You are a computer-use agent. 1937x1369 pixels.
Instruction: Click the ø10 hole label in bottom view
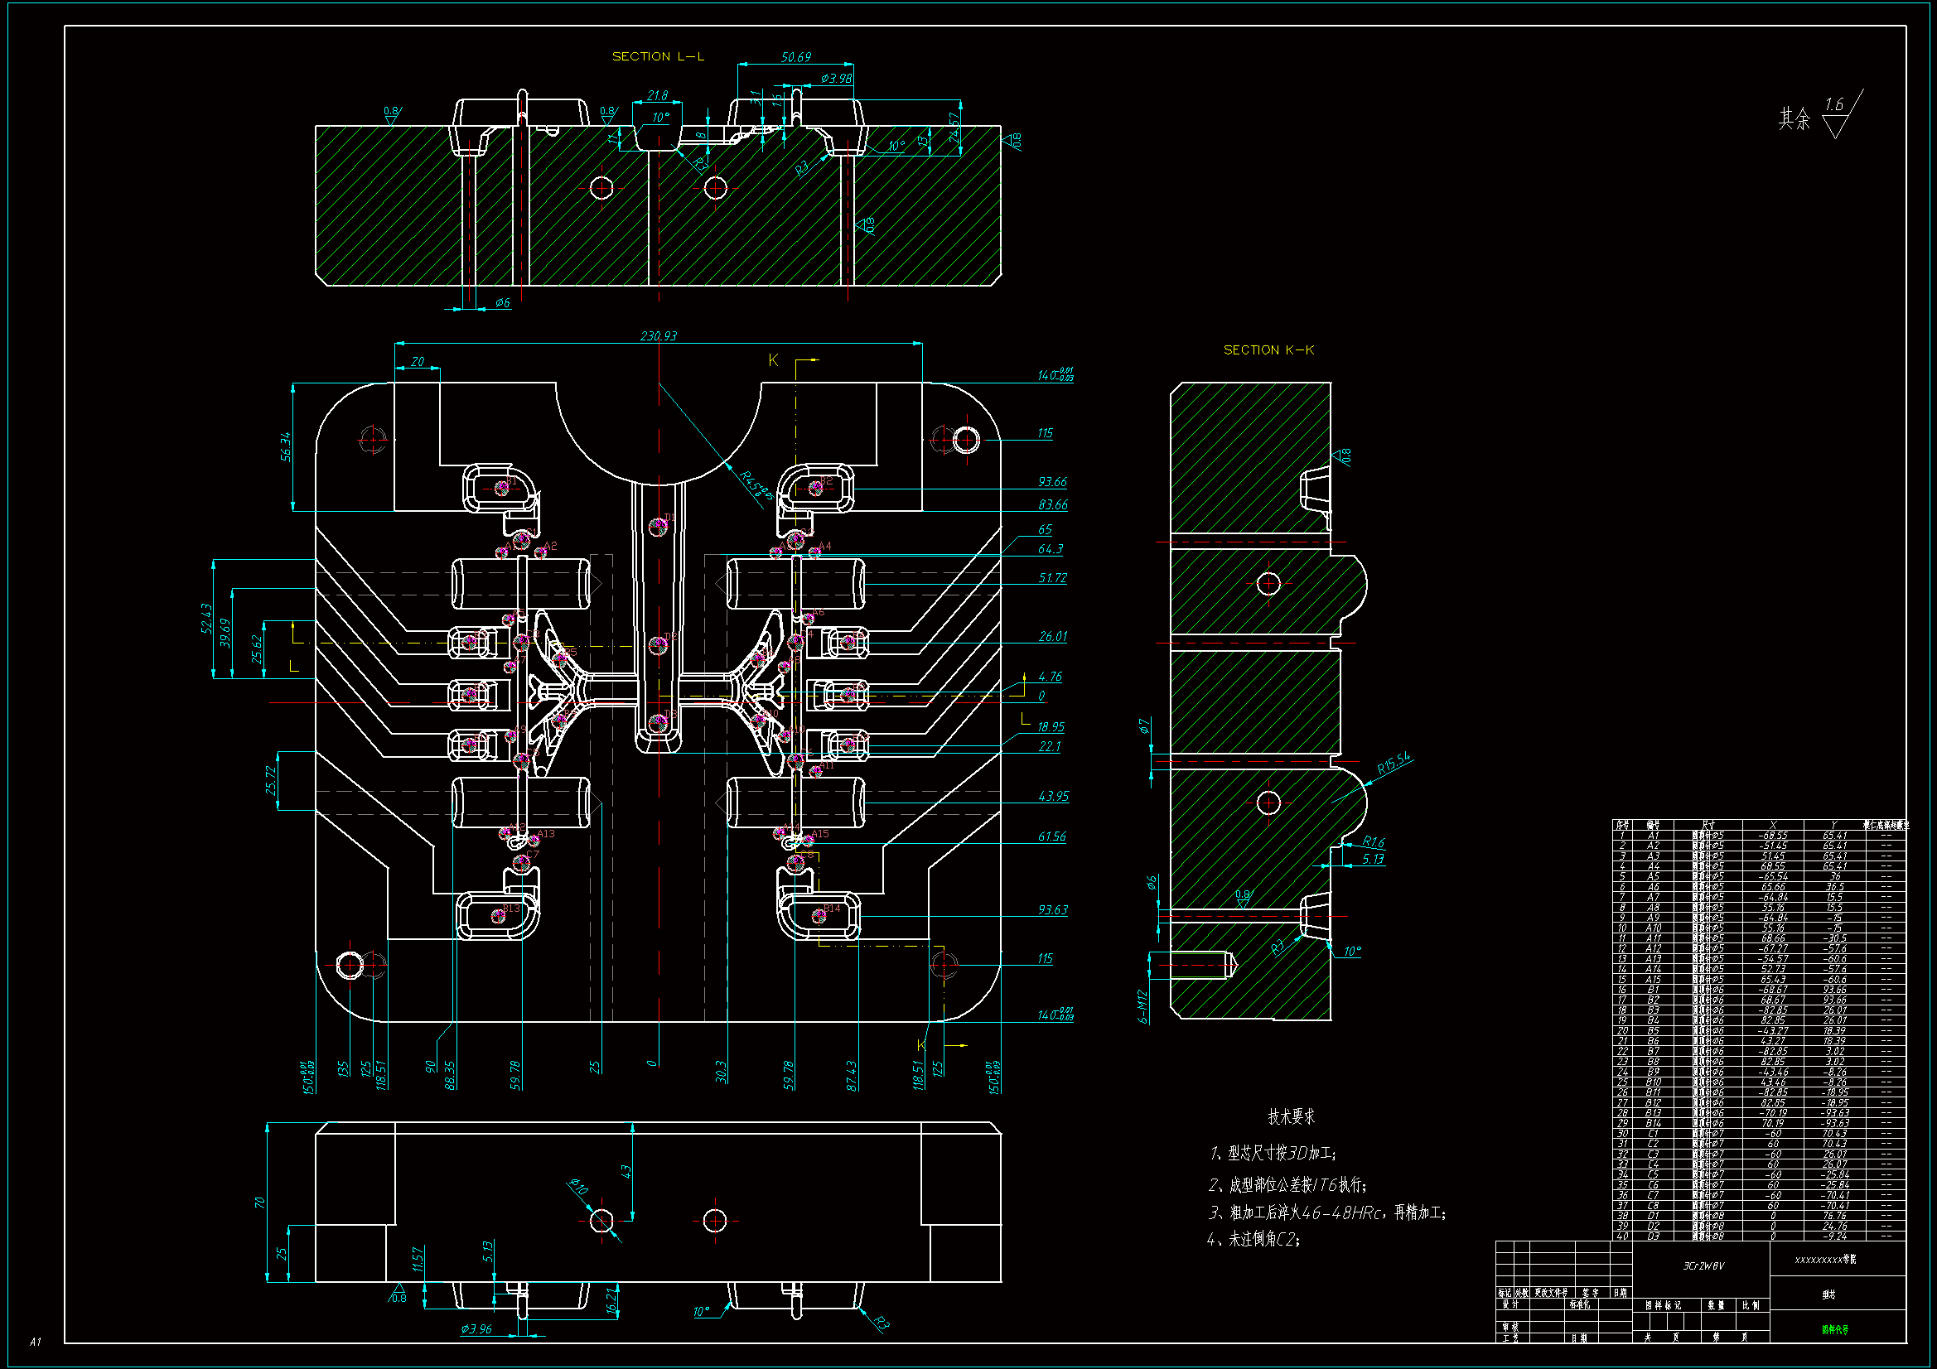578,1187
